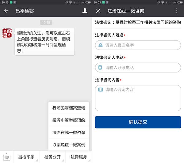Viewport: 184px width, 163px height.
Task: Open the three-dot more options menu
Action: (177, 11)
